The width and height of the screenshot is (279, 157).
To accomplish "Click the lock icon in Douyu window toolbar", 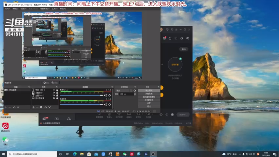I will (x=170, y=38).
